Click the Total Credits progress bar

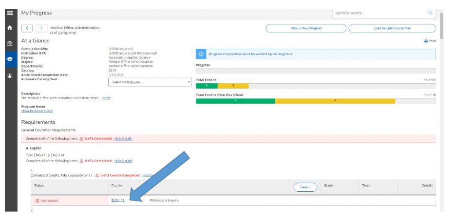(x=315, y=86)
